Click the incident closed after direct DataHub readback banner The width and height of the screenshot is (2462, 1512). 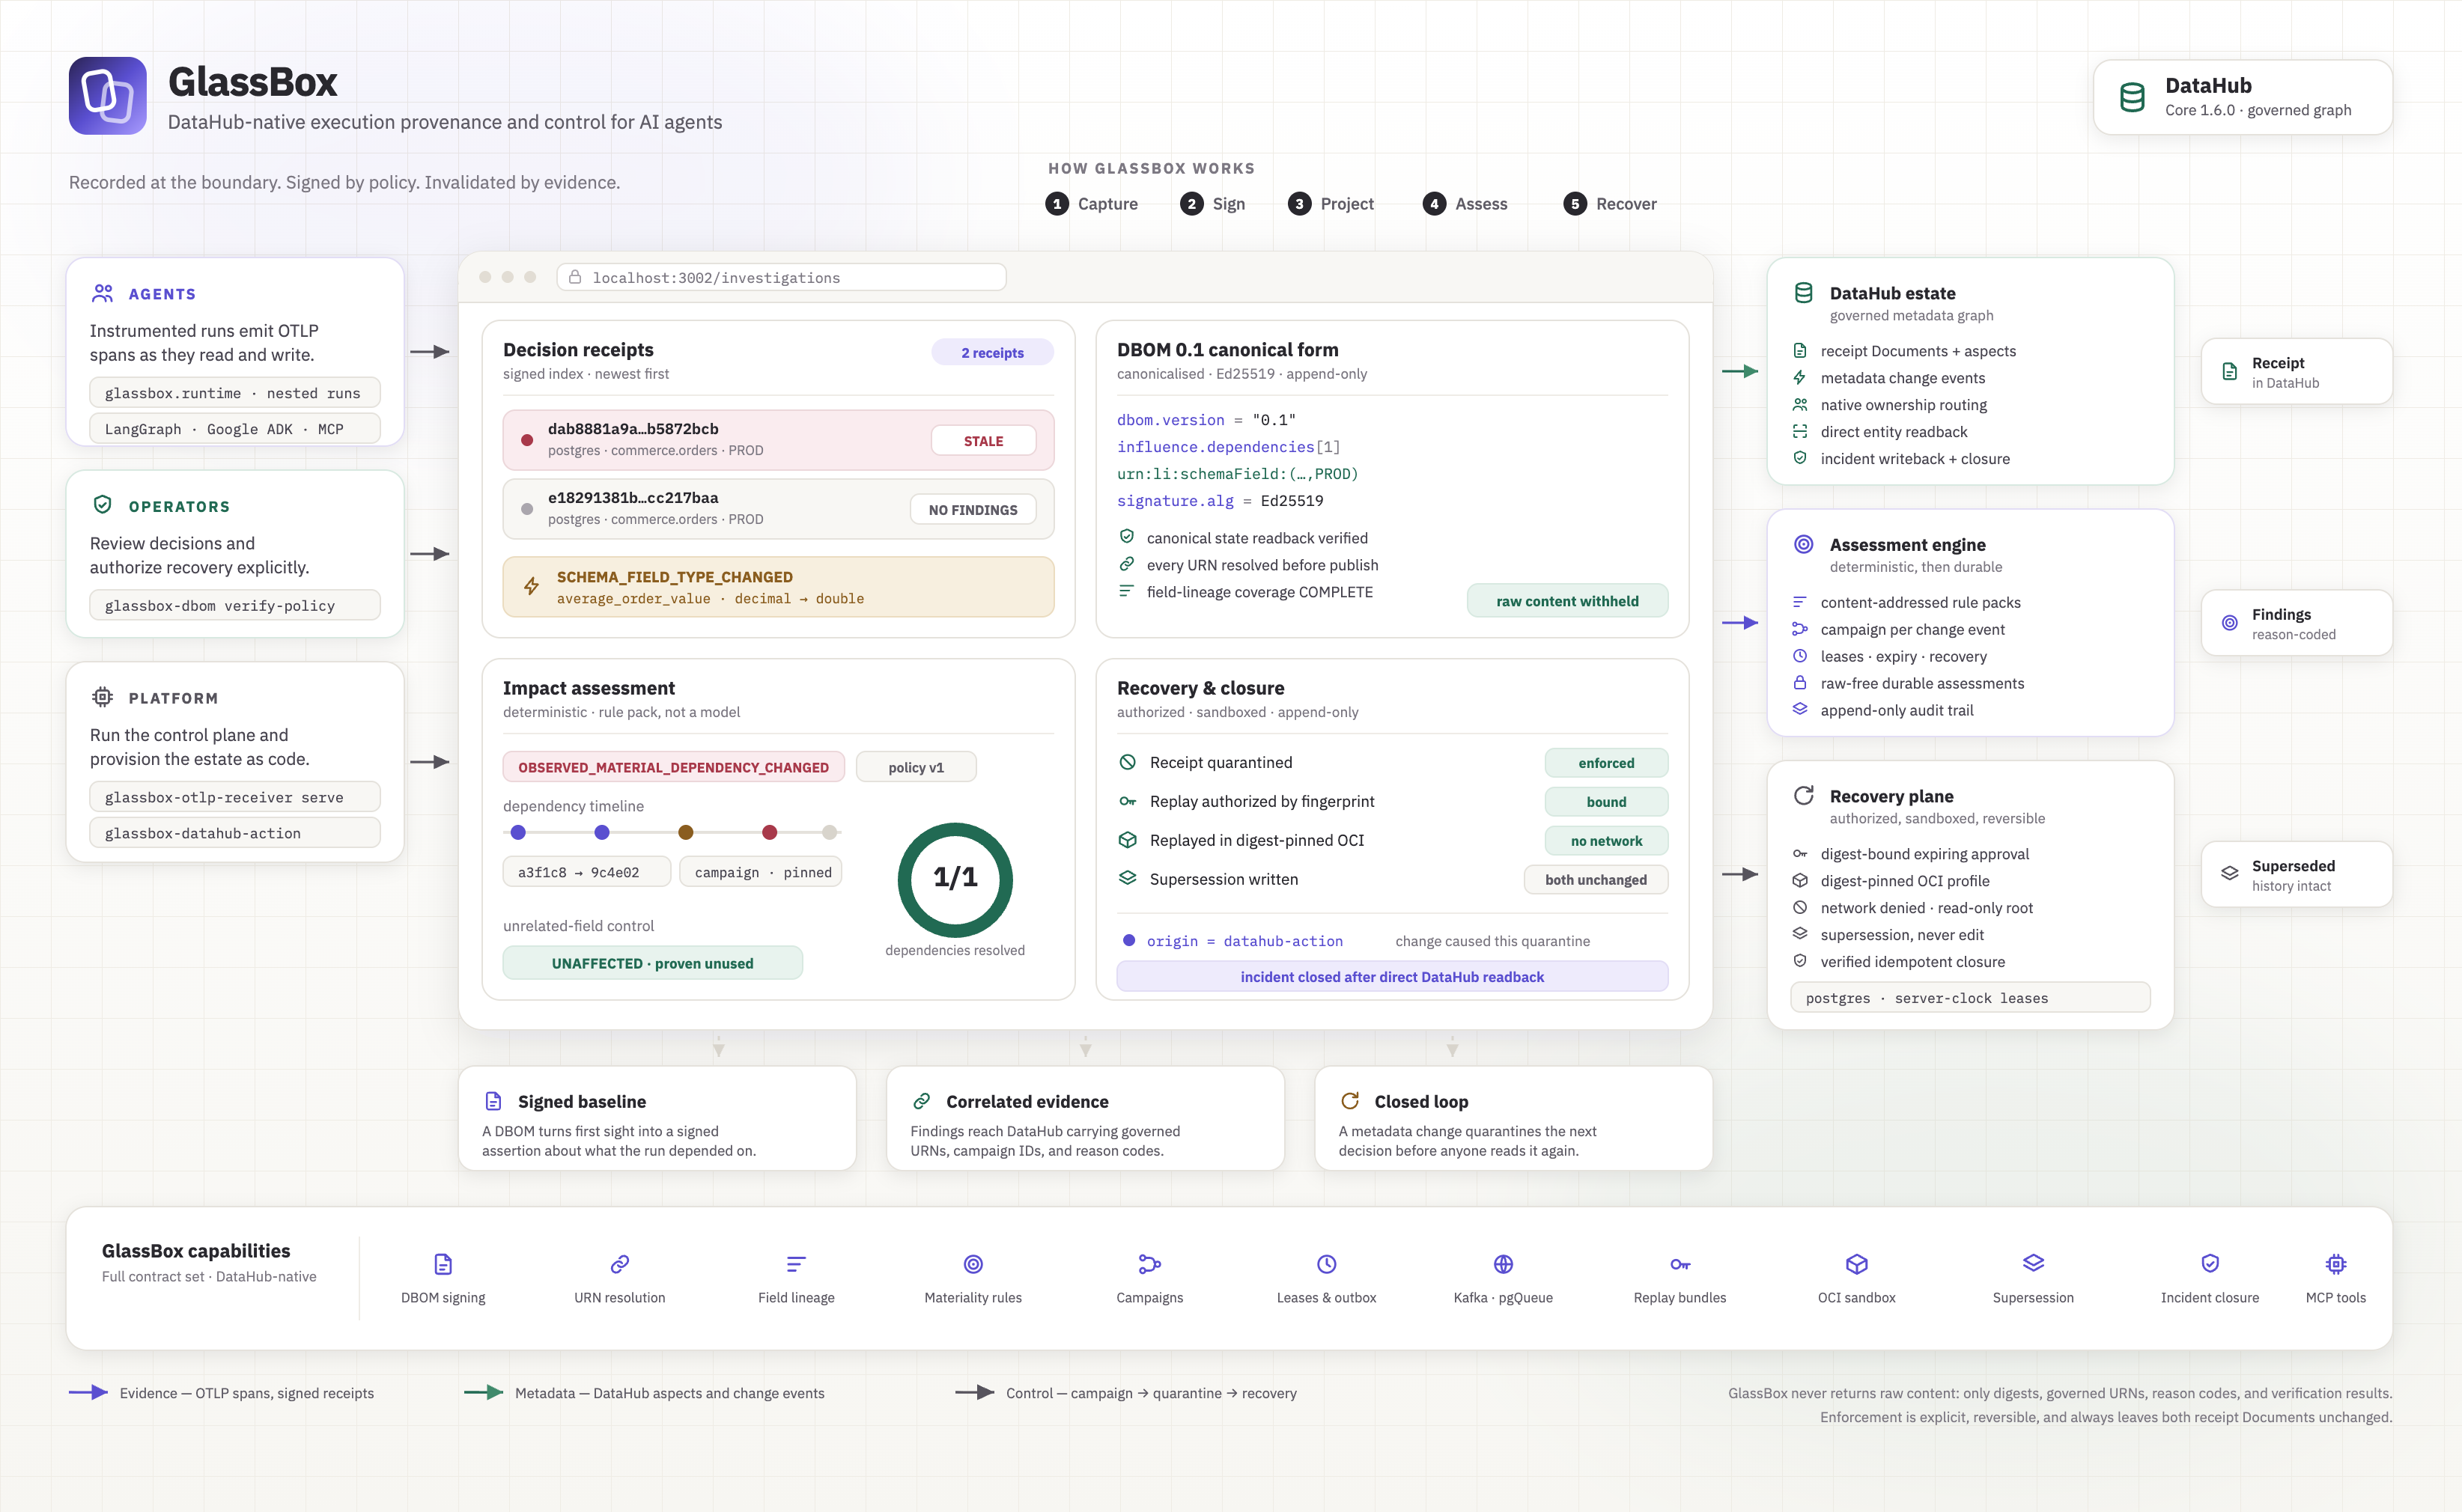(1393, 976)
